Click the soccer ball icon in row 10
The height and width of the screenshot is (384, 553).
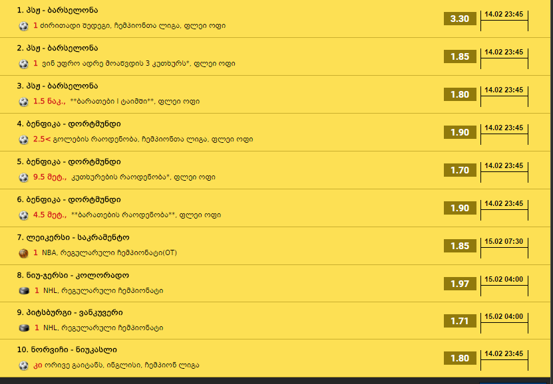[24, 365]
